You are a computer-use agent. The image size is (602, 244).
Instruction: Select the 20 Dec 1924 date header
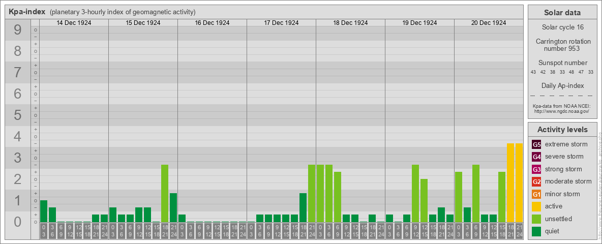(x=489, y=23)
